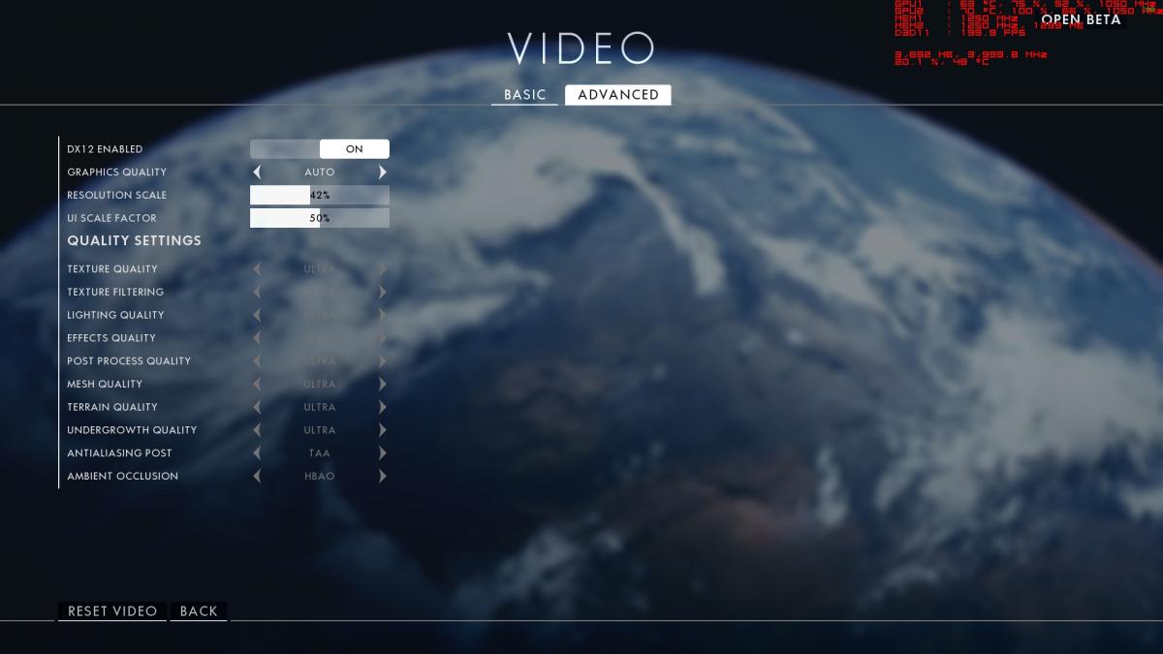Click the left arrow for Undergrowth Quality
1163x654 pixels.
257,430
